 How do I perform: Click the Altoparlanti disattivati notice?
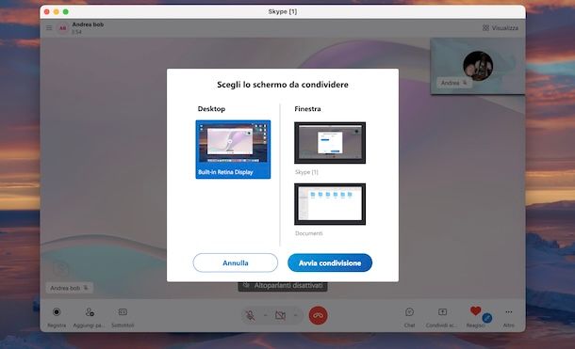click(x=283, y=285)
